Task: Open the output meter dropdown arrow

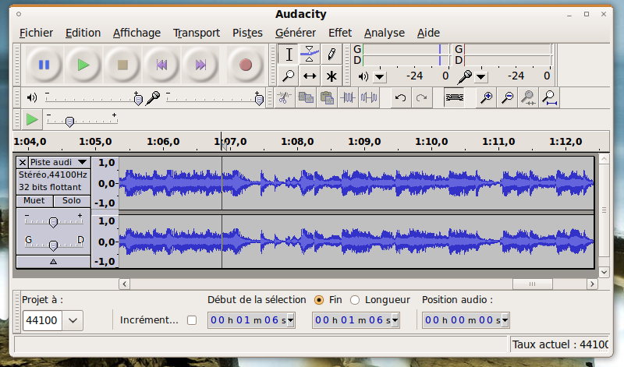Action: tap(380, 76)
